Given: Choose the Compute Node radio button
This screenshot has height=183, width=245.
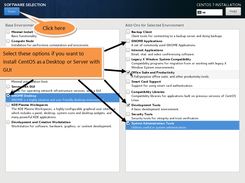Looking at the screenshot, I should (x=8, y=41).
